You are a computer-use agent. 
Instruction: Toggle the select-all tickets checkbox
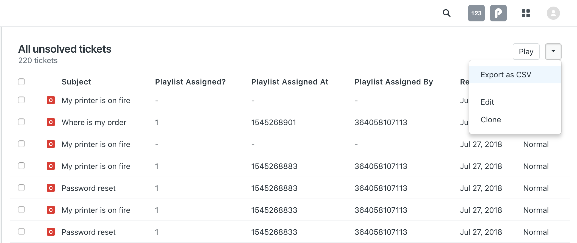click(21, 82)
